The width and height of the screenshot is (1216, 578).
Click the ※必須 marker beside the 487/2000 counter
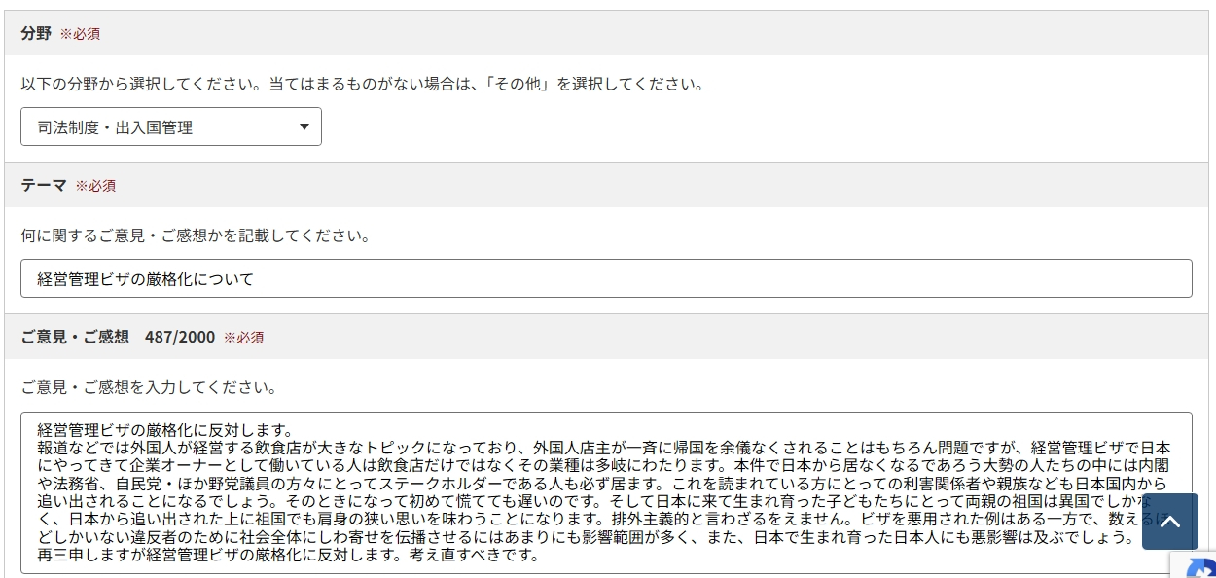point(243,338)
